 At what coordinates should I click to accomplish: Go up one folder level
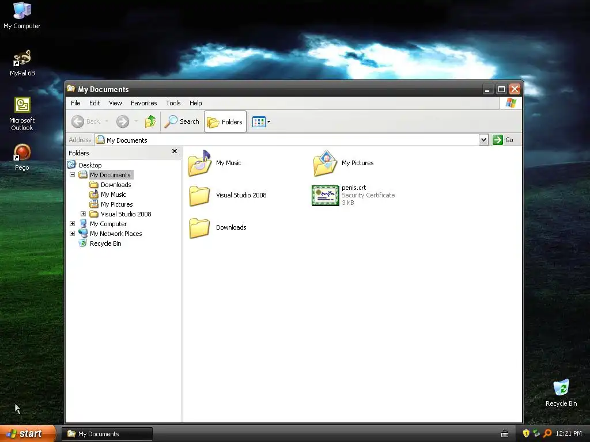pos(150,121)
